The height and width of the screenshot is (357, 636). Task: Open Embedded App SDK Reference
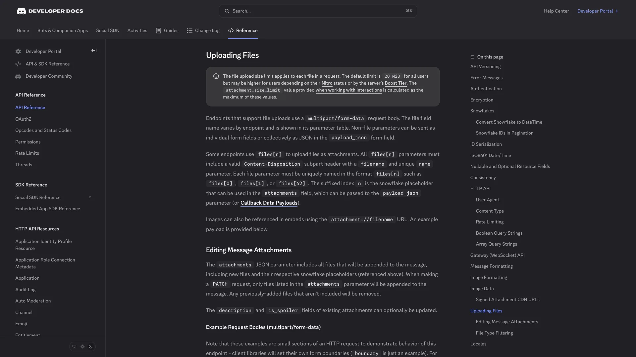pyautogui.click(x=48, y=209)
